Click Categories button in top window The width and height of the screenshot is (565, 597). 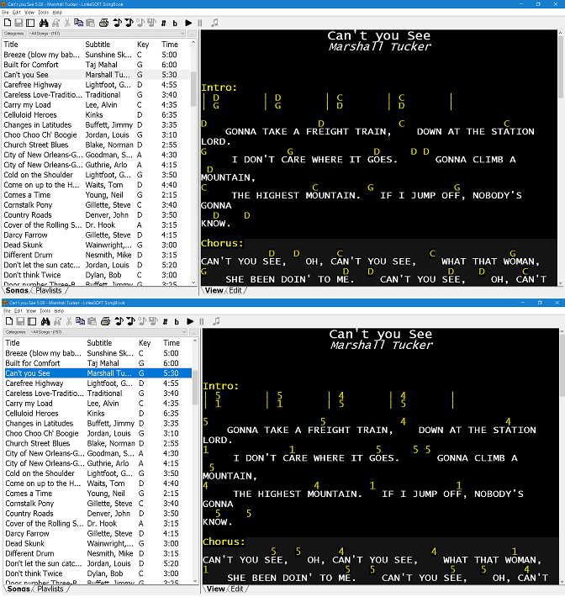(14, 34)
